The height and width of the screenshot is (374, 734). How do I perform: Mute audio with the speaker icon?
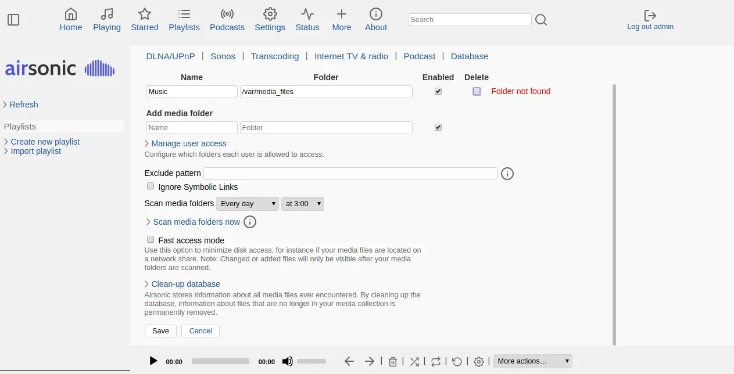288,361
